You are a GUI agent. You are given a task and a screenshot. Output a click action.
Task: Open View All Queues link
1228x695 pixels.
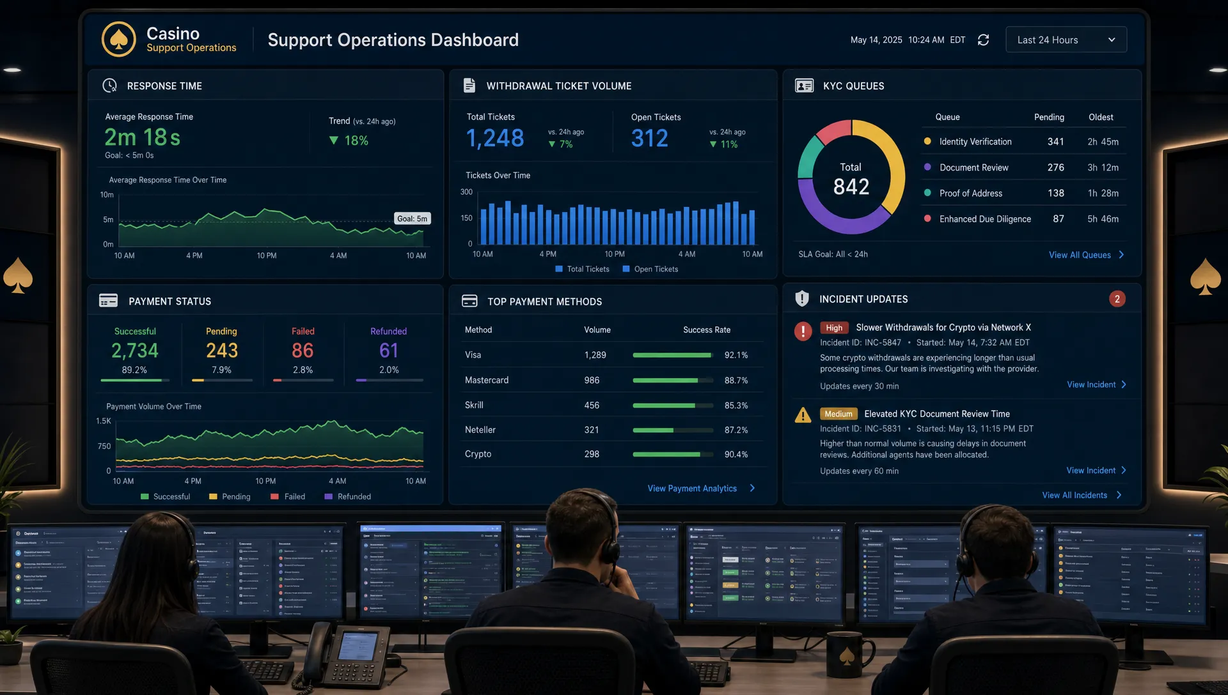click(1080, 255)
